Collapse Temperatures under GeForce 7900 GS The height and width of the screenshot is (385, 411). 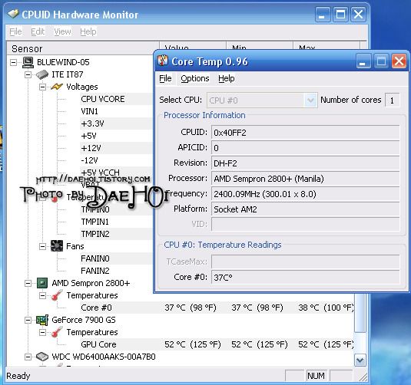42,332
